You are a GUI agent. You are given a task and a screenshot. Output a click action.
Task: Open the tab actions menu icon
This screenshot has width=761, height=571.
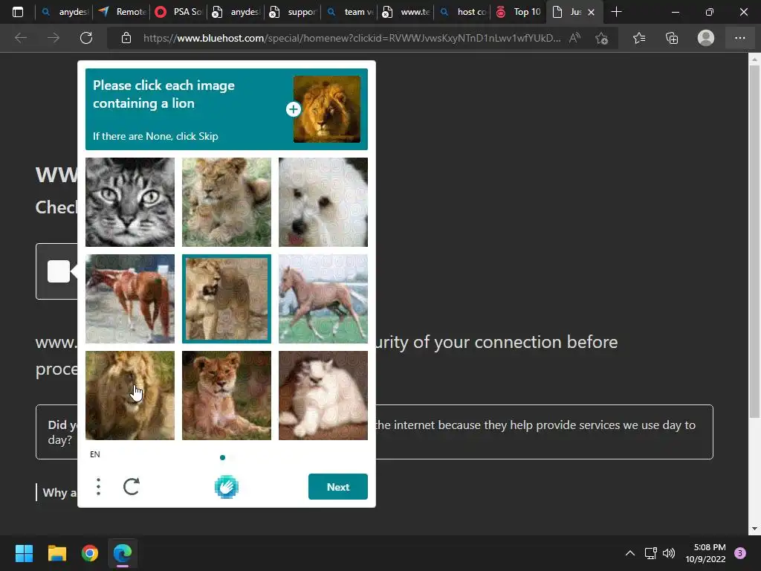[18, 12]
